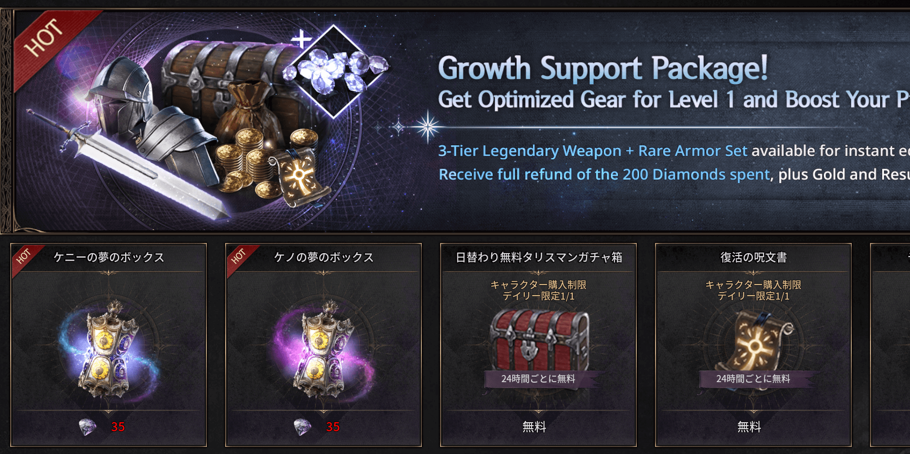Buy ケニーの夢のボックス for 35 diamonds
This screenshot has height=454, width=910.
103,427
